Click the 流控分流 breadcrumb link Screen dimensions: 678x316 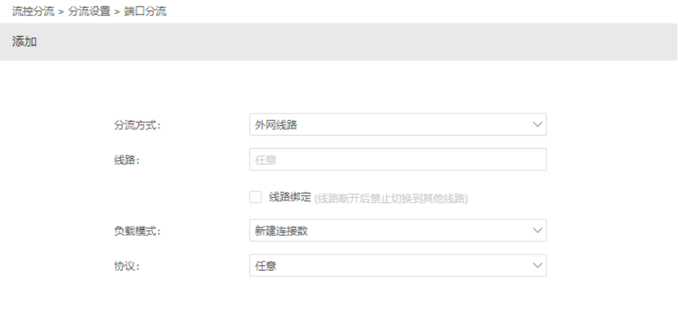[x=33, y=12]
